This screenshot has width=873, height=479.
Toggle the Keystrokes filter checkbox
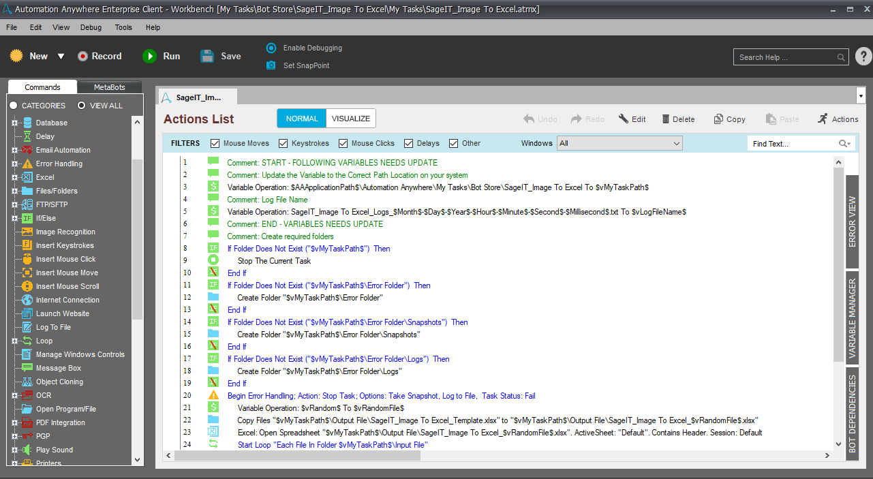tap(284, 144)
